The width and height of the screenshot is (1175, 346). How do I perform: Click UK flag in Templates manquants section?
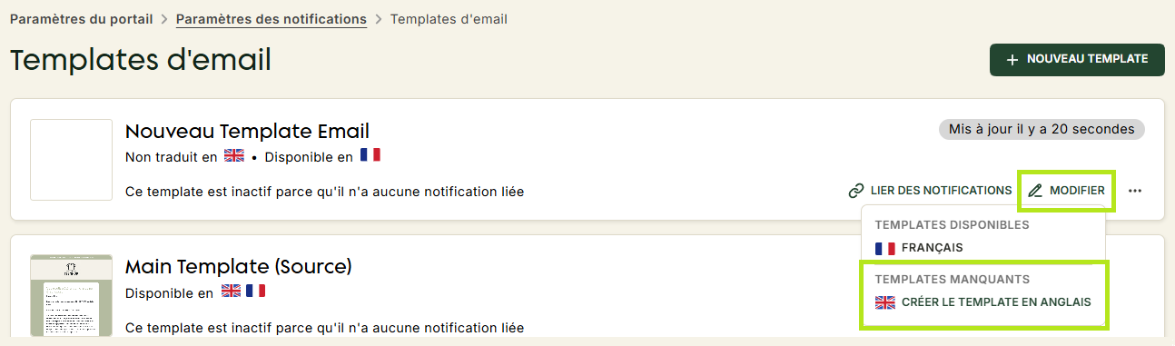point(884,302)
